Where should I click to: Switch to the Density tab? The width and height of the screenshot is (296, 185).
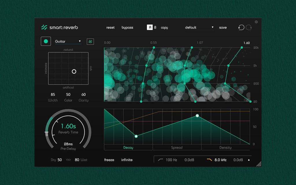[225, 147]
